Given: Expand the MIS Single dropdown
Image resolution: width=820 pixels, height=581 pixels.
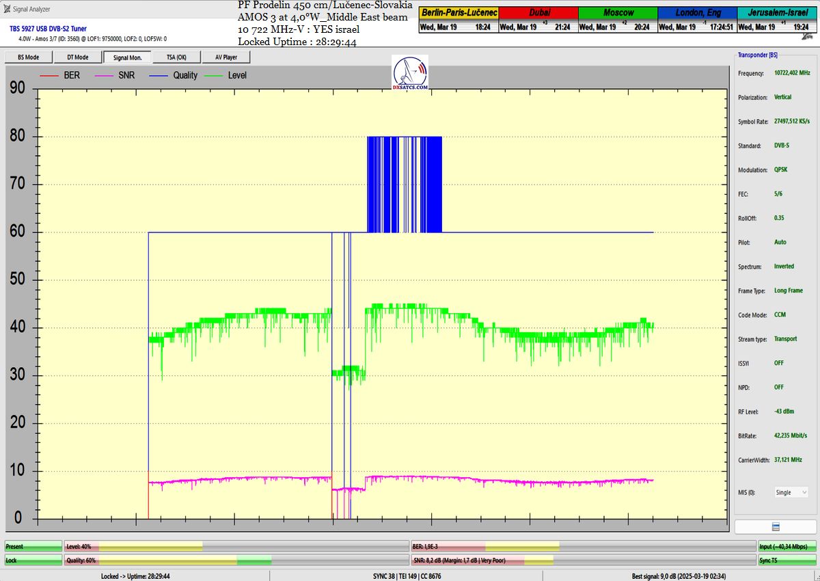Looking at the screenshot, I should coord(791,492).
